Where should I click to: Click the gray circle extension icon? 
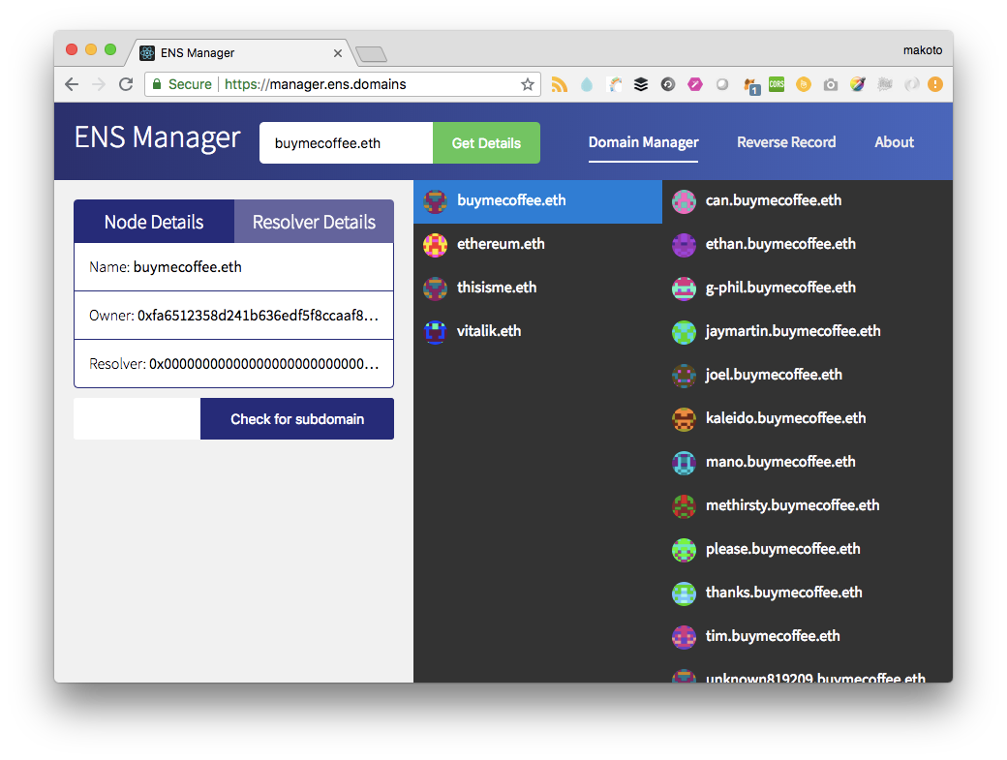pyautogui.click(x=722, y=84)
